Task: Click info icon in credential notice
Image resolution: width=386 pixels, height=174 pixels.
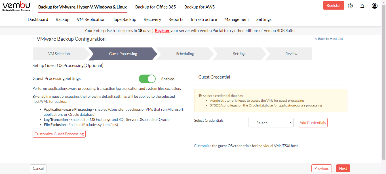Action: [x=200, y=96]
